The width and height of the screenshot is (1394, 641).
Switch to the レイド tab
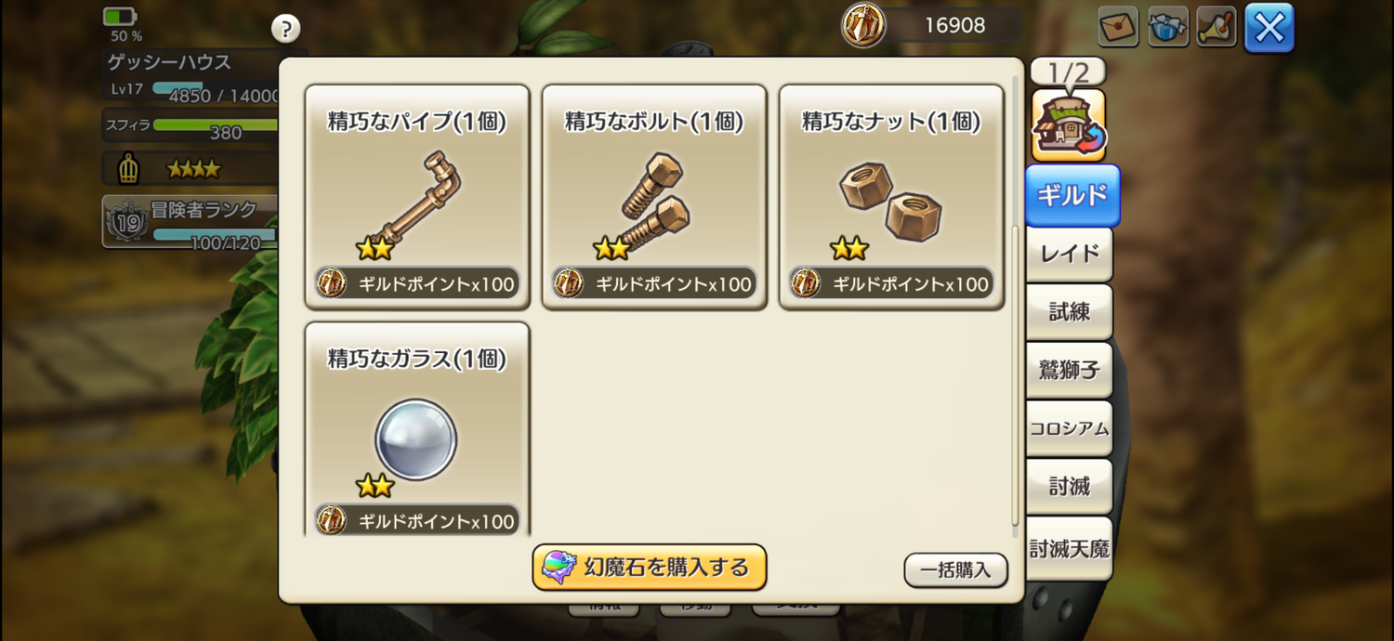click(1069, 254)
